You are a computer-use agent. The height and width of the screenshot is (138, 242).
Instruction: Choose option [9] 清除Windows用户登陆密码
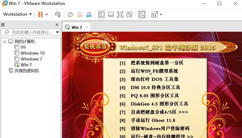pyautogui.click(x=155, y=128)
